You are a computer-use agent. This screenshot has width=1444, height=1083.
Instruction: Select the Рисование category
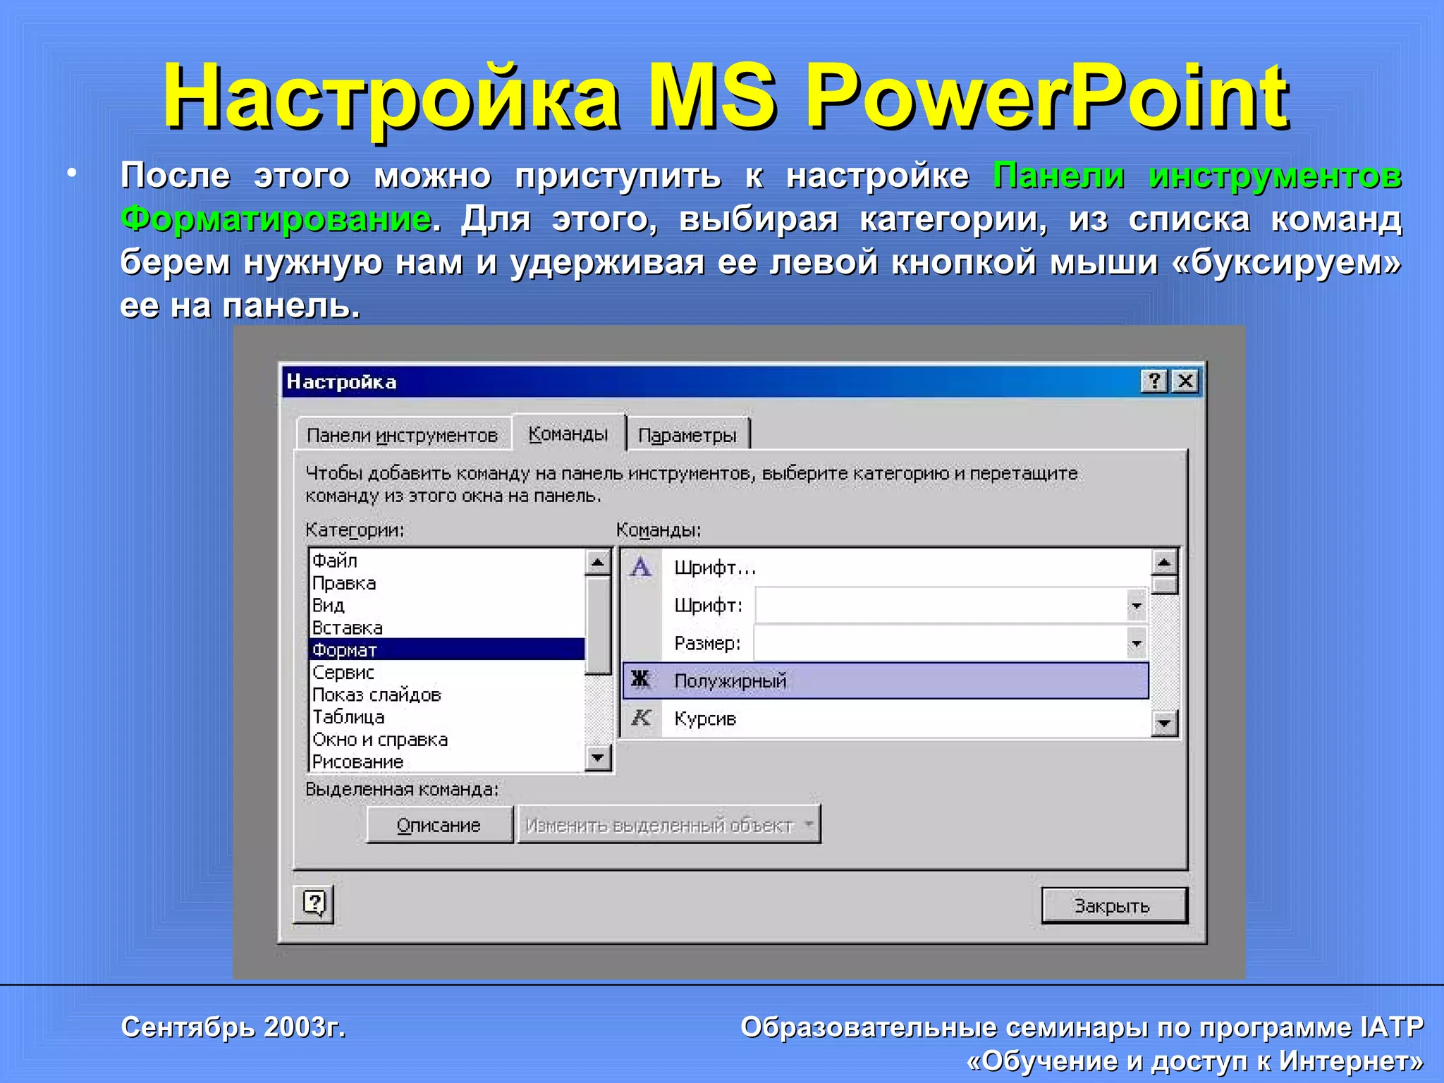(447, 761)
